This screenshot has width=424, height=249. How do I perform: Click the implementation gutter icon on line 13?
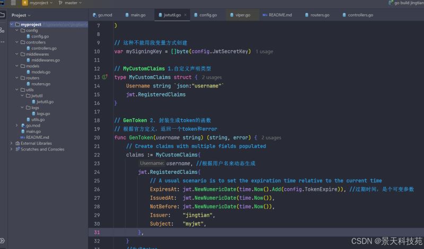pyautogui.click(x=104, y=77)
